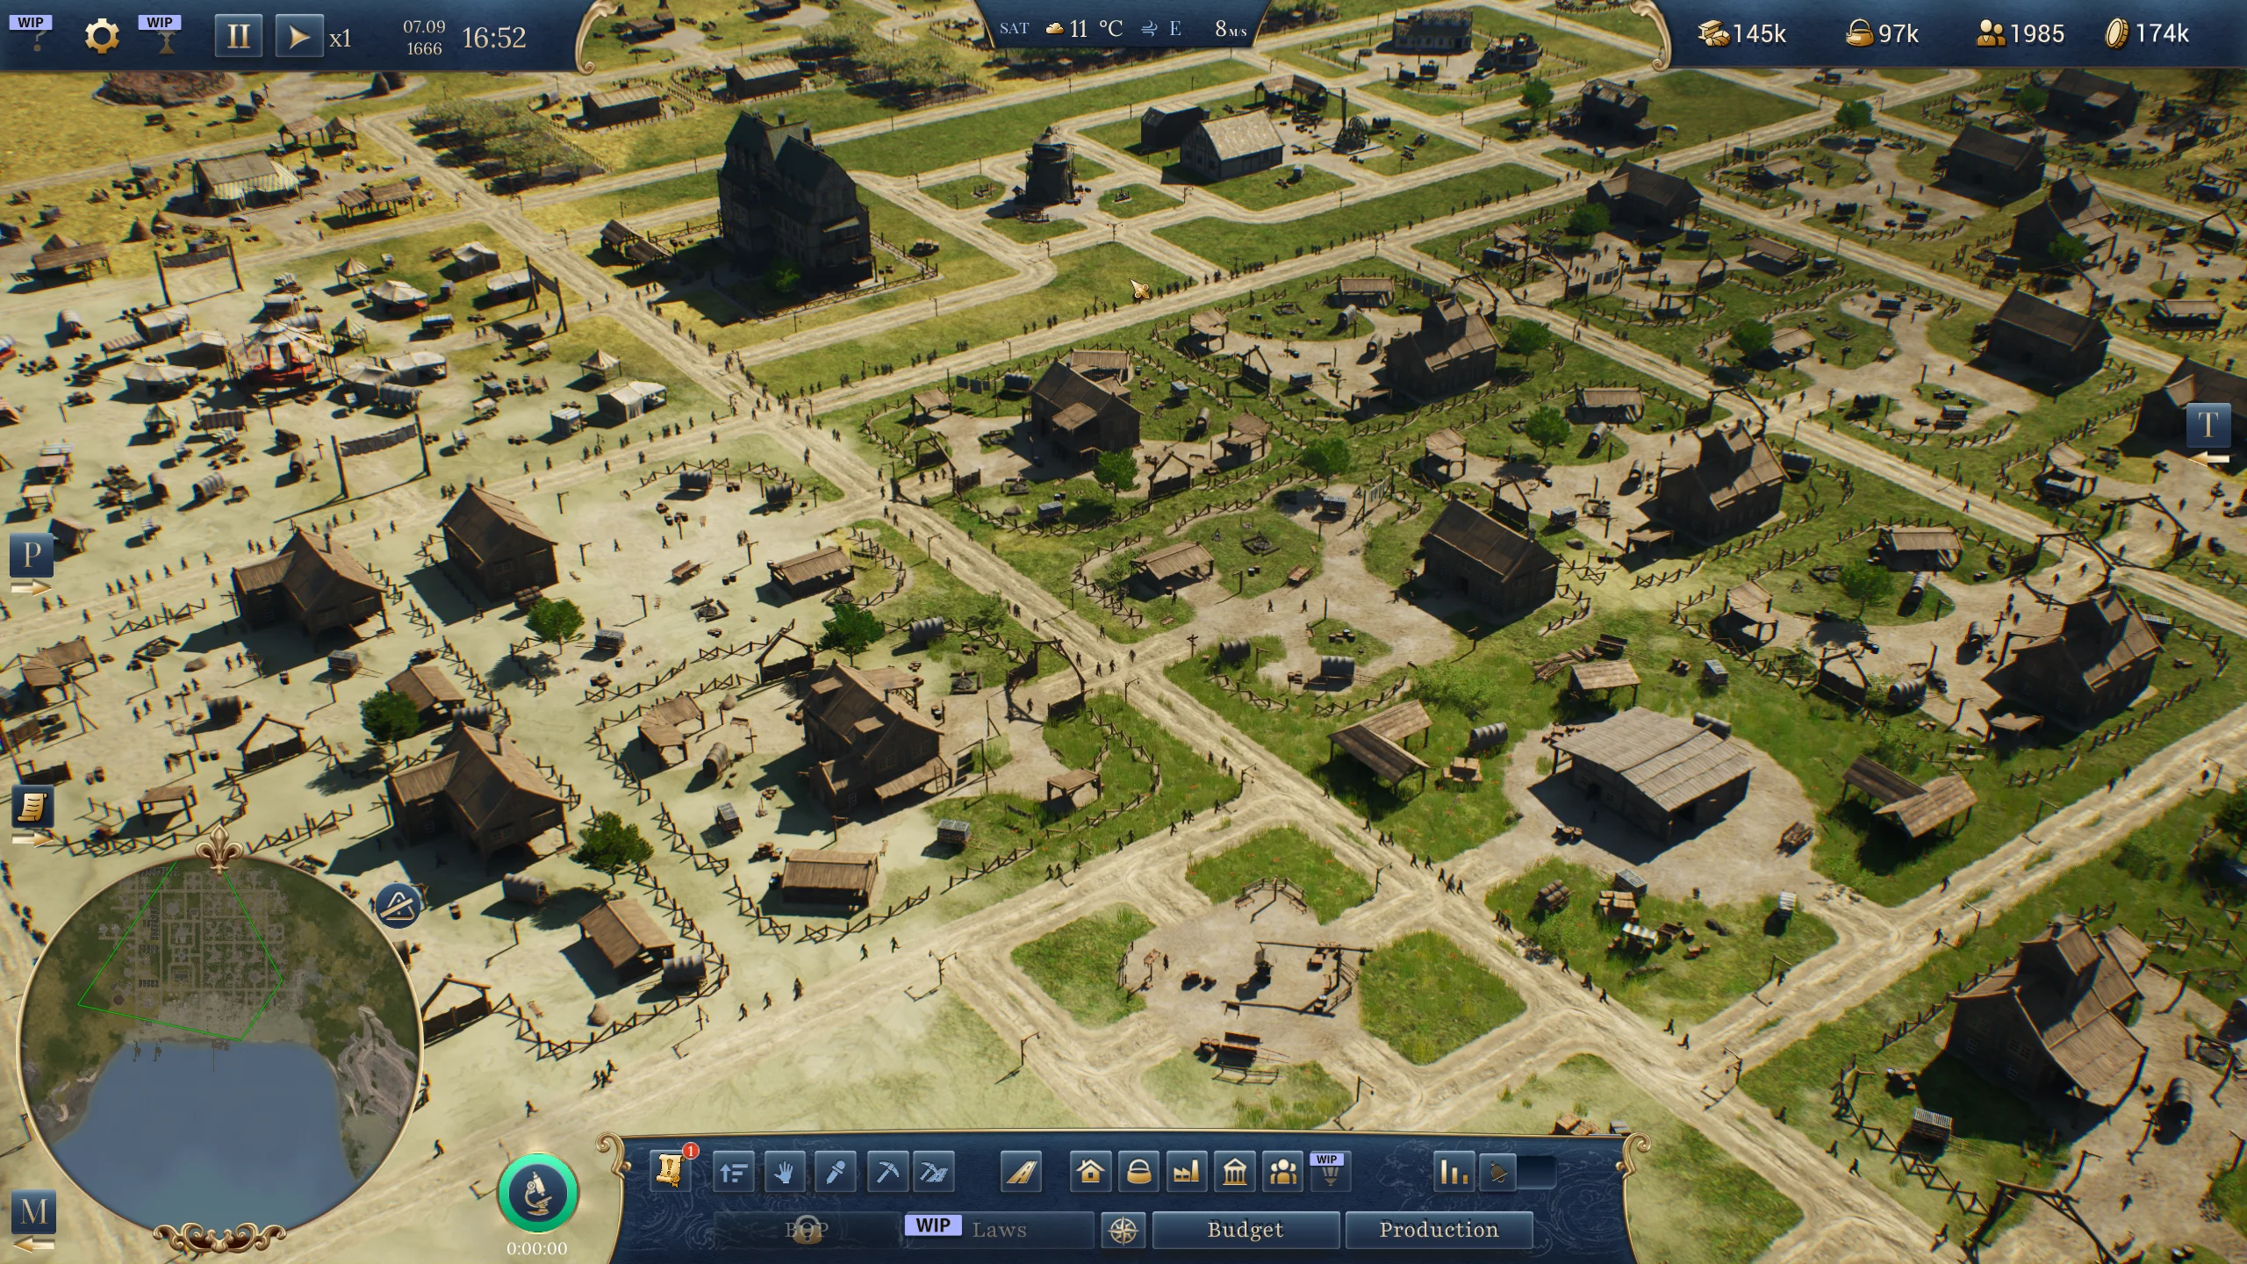Screen dimensions: 2247x1264
Task: Open the Production tab
Action: 1439,1229
